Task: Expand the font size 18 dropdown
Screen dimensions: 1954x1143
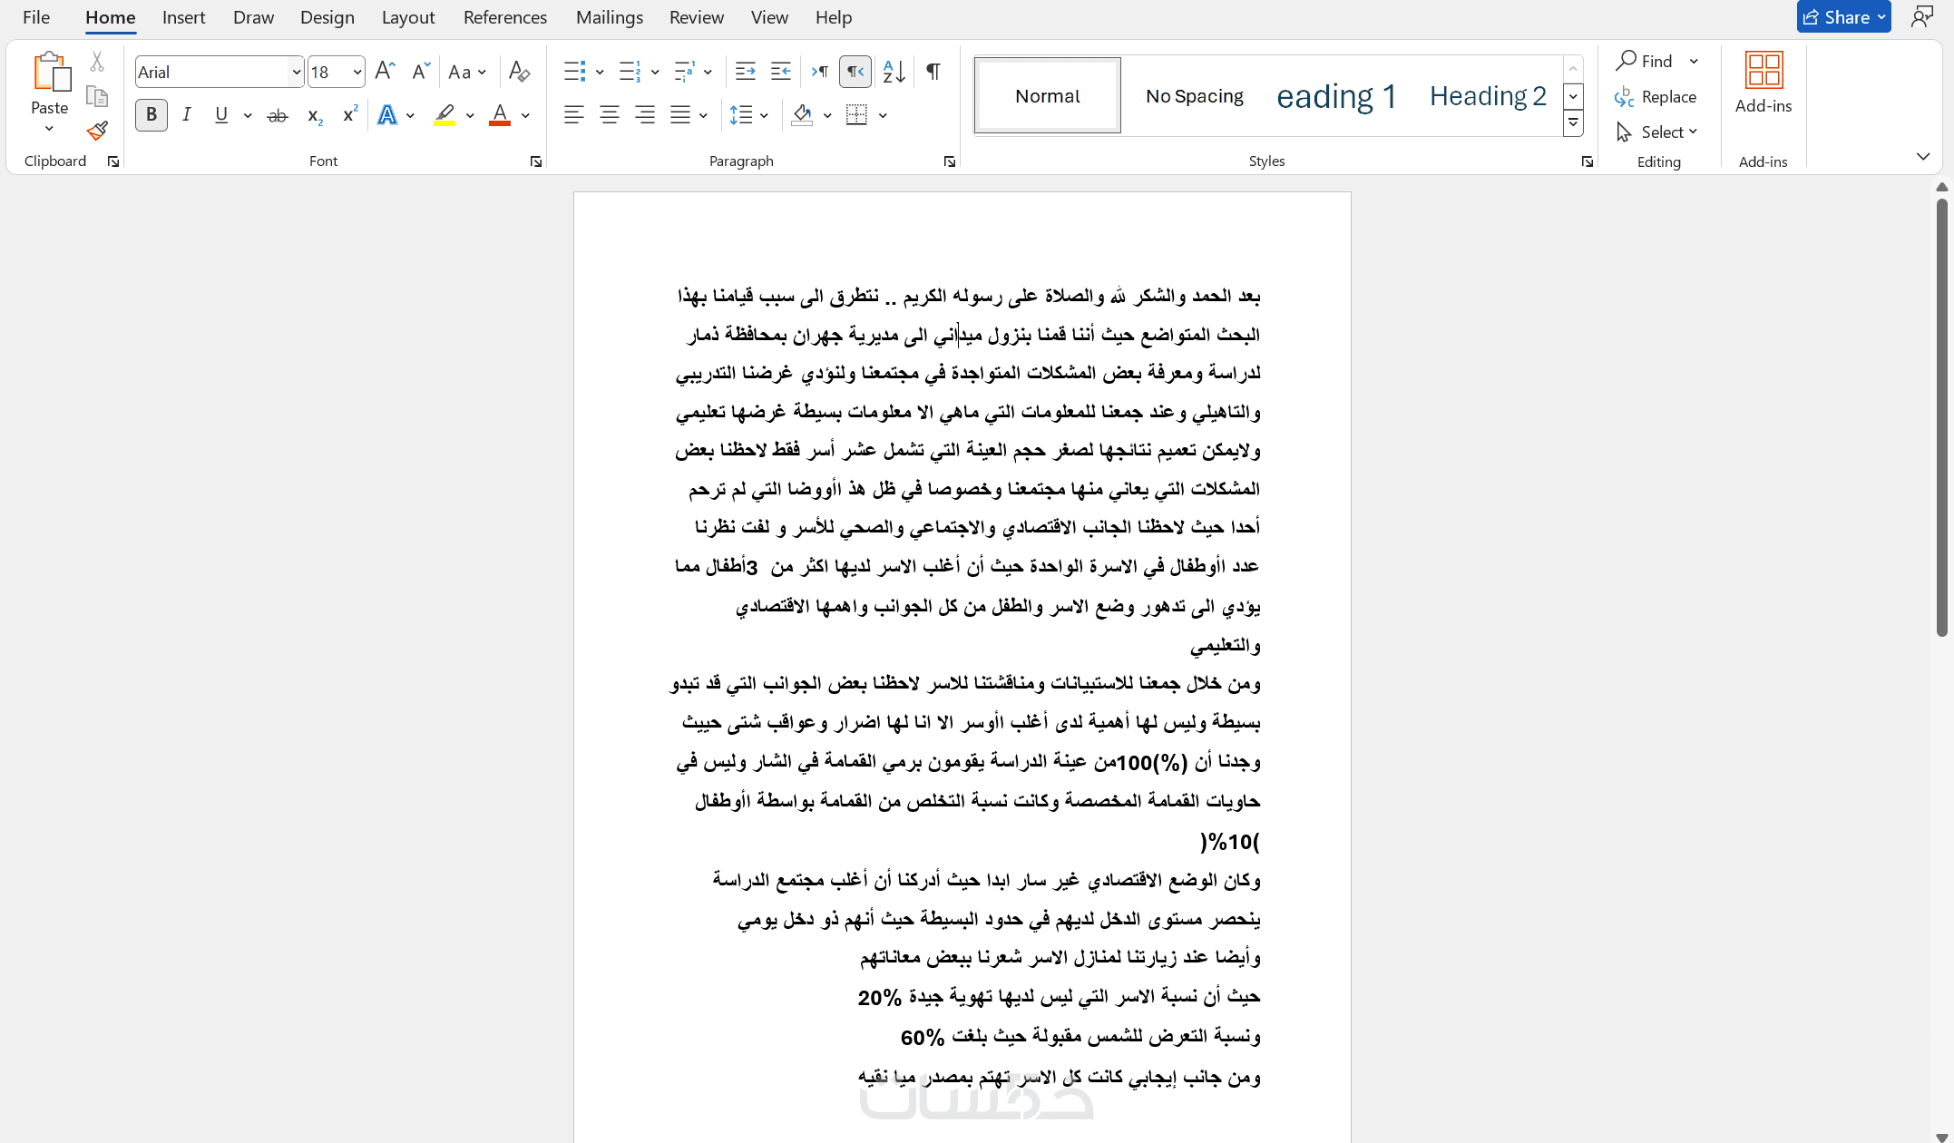Action: coord(357,73)
